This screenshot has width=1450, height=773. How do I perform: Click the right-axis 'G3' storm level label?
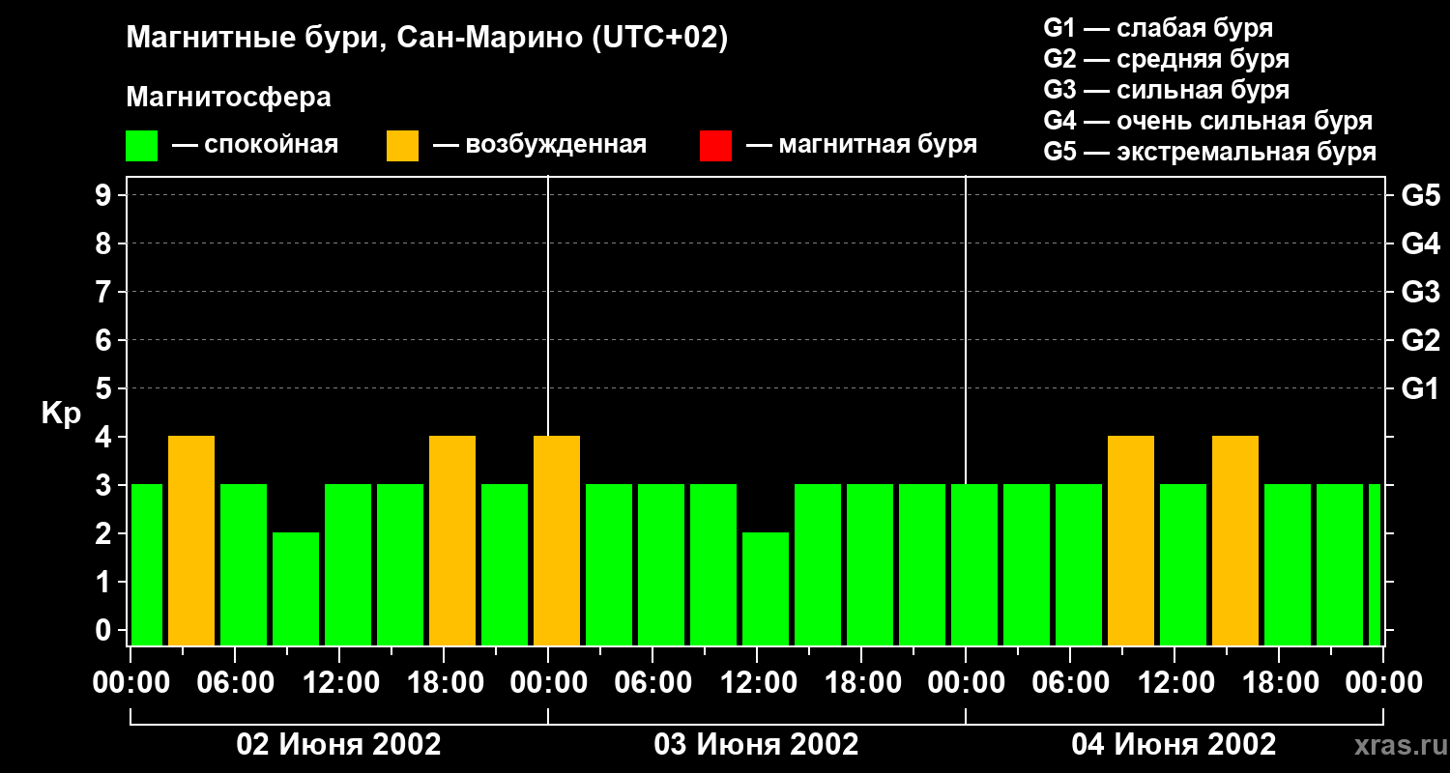[1421, 292]
